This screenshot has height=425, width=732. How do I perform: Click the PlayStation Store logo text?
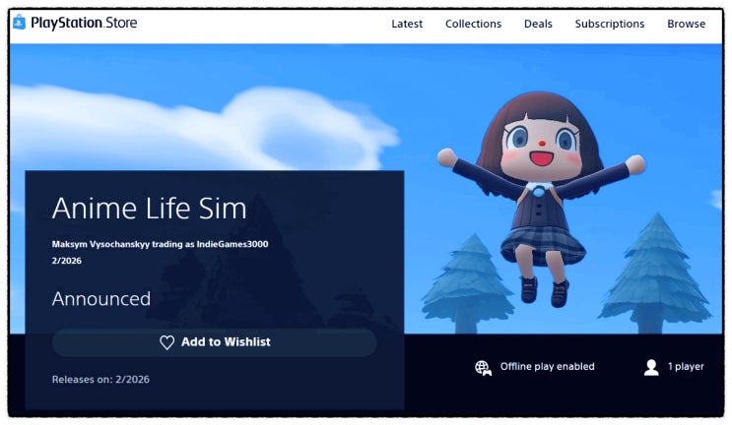pos(84,23)
